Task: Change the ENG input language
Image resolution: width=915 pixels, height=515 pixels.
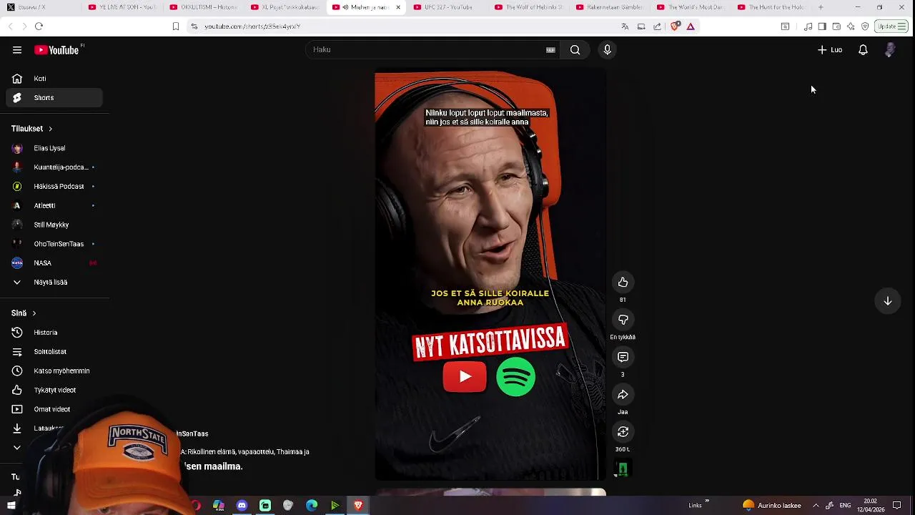Action: click(x=845, y=506)
